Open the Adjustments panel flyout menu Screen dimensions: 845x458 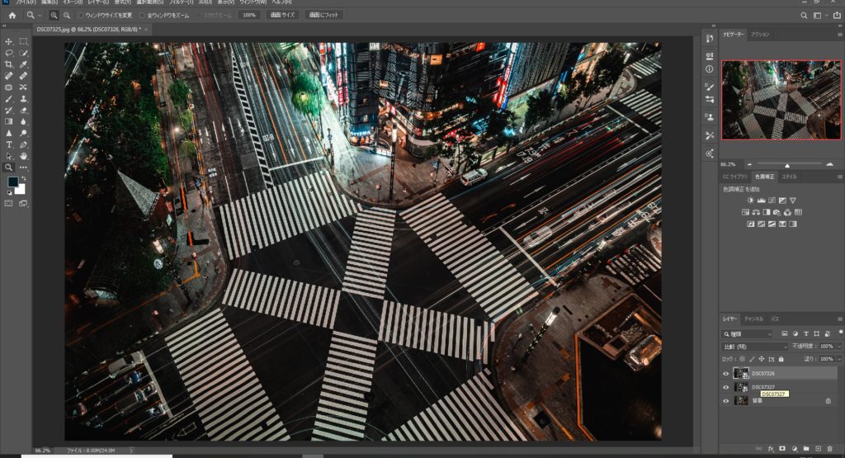click(x=839, y=177)
